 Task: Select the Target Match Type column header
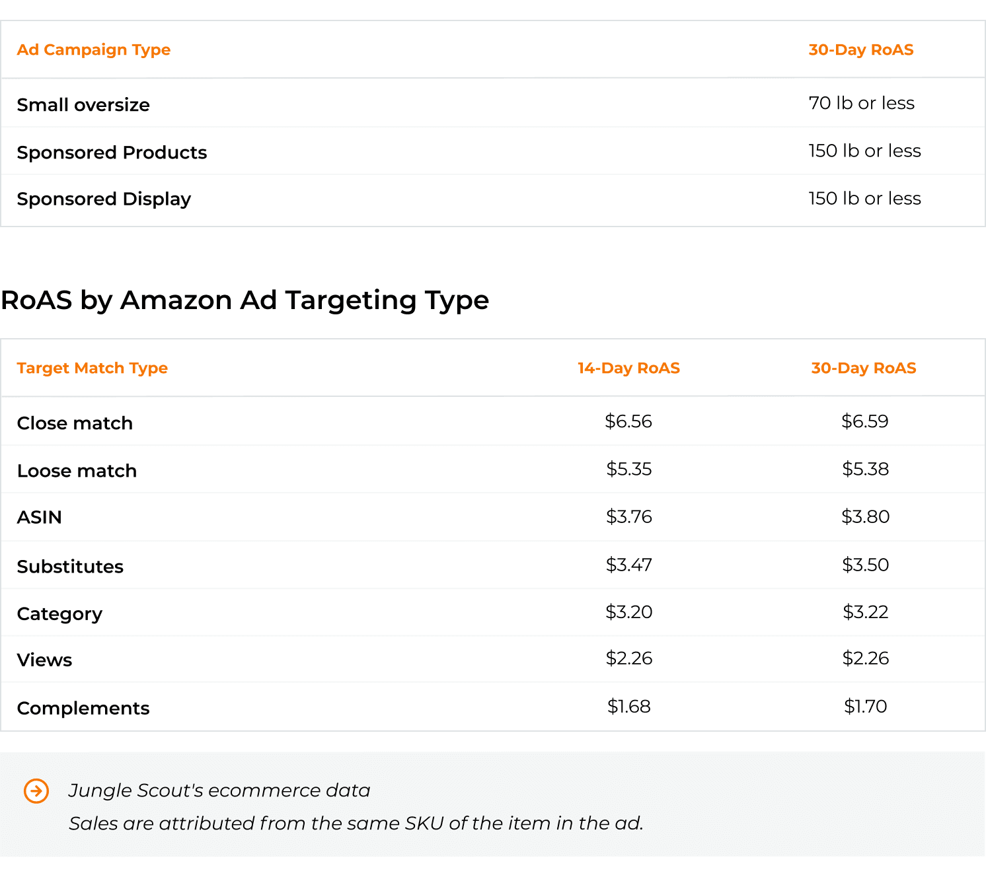pyautogui.click(x=93, y=368)
